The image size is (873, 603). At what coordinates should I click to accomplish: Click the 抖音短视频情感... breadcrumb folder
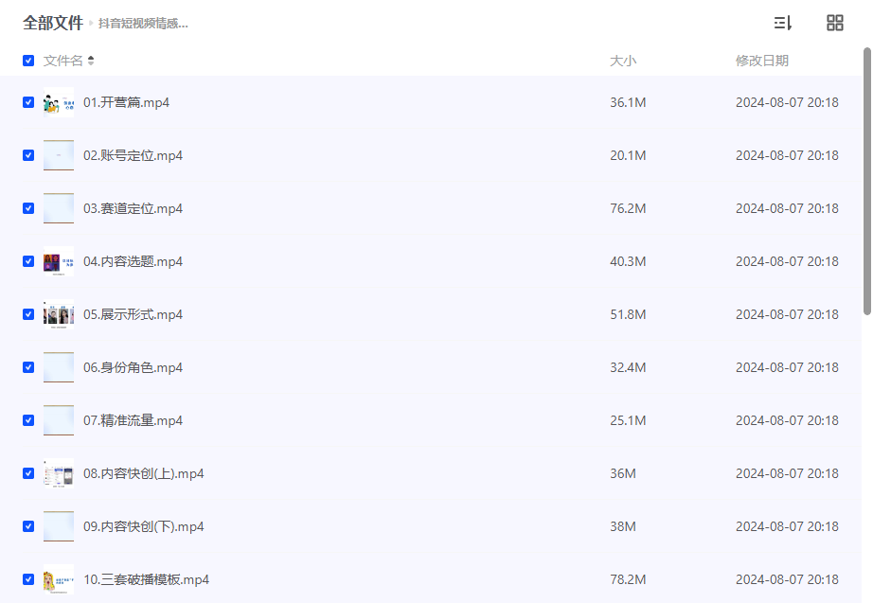click(143, 24)
